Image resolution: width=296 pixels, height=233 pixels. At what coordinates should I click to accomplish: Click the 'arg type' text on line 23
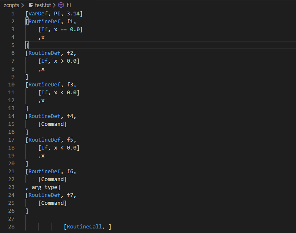44,187
